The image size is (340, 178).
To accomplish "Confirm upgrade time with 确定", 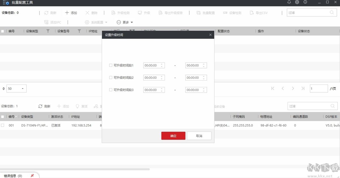I will click(173, 136).
